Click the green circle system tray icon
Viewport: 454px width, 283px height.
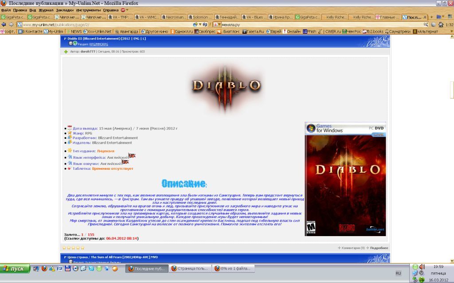pyautogui.click(x=415, y=267)
